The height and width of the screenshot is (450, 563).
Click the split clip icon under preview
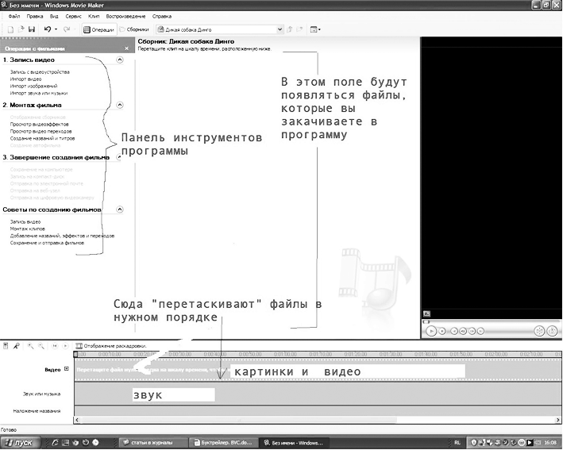540,329
